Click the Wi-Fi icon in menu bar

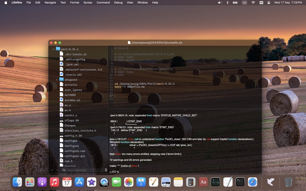[x=253, y=3]
